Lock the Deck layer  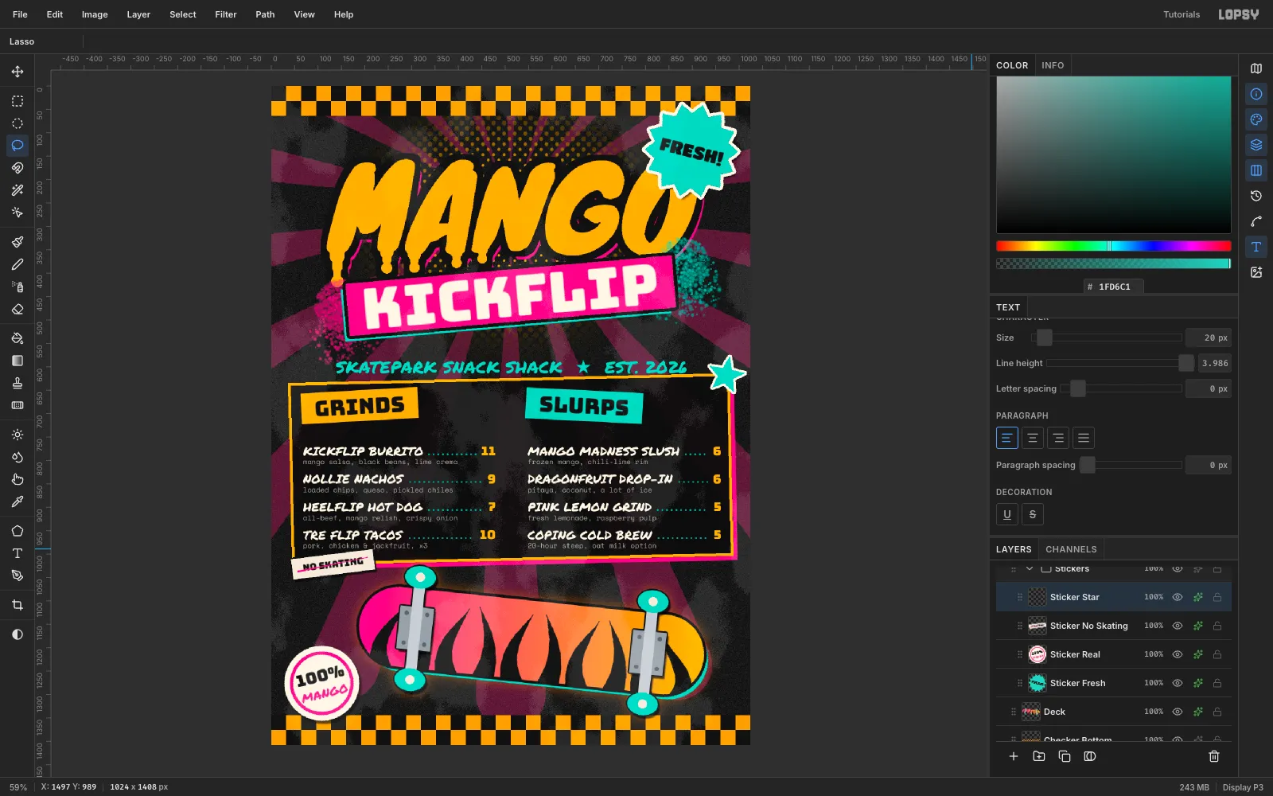click(1217, 712)
